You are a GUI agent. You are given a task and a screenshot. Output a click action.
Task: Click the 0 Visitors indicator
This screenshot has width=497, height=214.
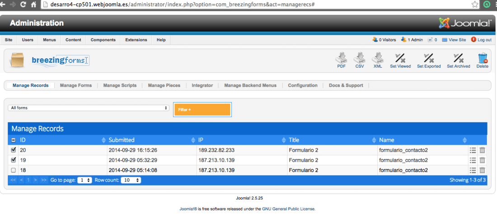click(x=384, y=40)
